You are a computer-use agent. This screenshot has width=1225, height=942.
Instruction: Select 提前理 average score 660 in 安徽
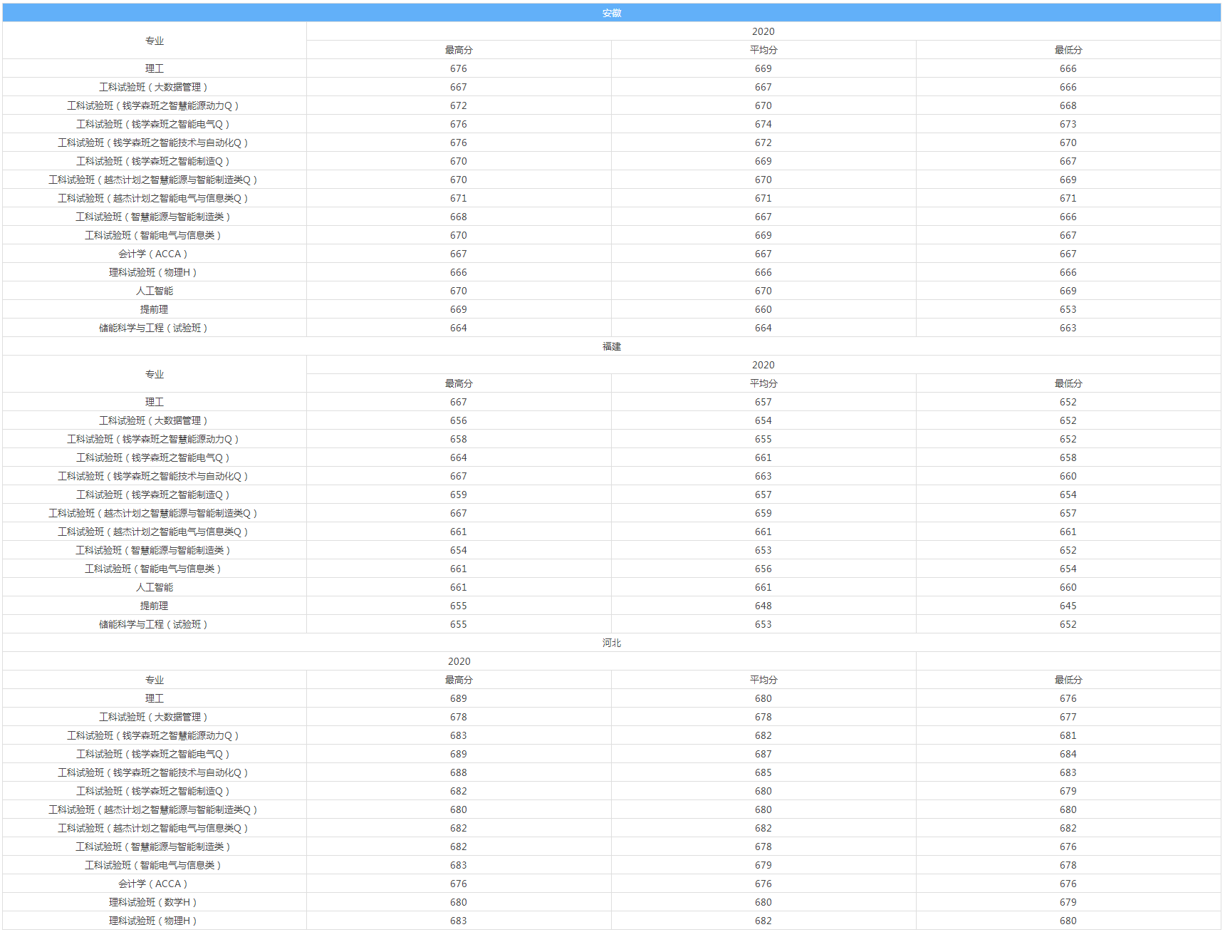pyautogui.click(x=763, y=309)
